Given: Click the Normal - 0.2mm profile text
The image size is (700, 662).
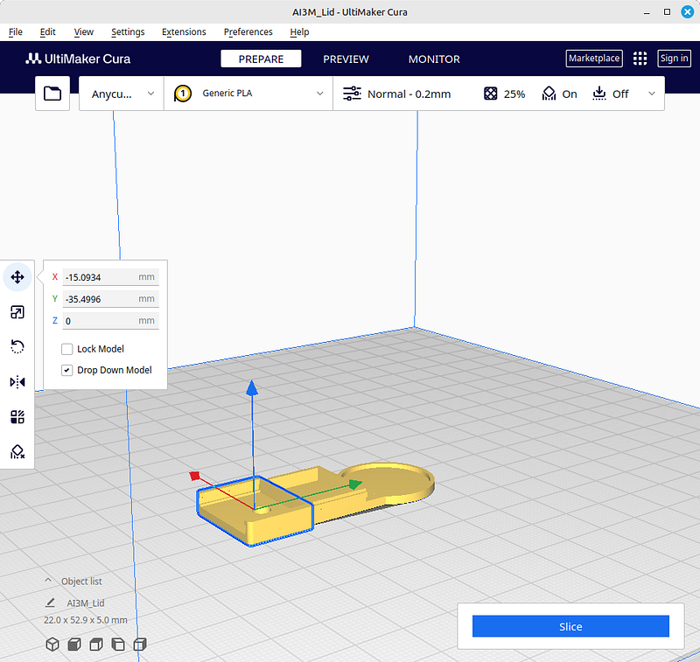Looking at the screenshot, I should (x=409, y=94).
